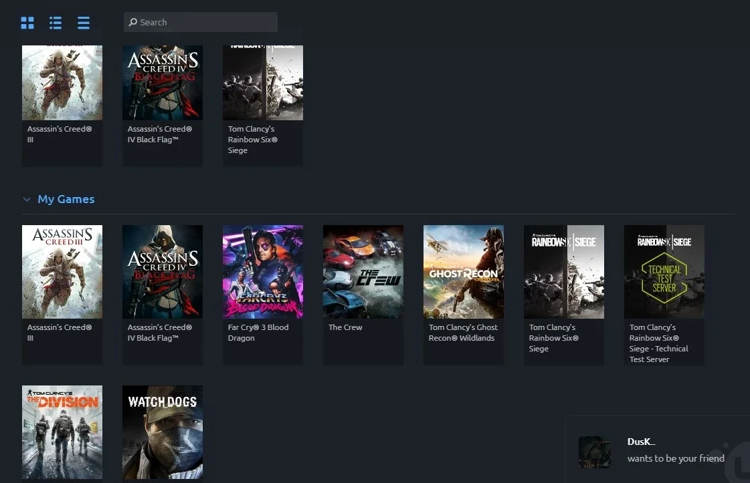Click Assassin's Creed IV Black Flag title in top row

[x=160, y=134]
